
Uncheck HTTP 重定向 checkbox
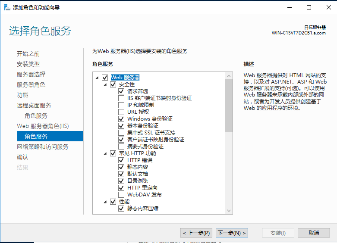(121, 187)
